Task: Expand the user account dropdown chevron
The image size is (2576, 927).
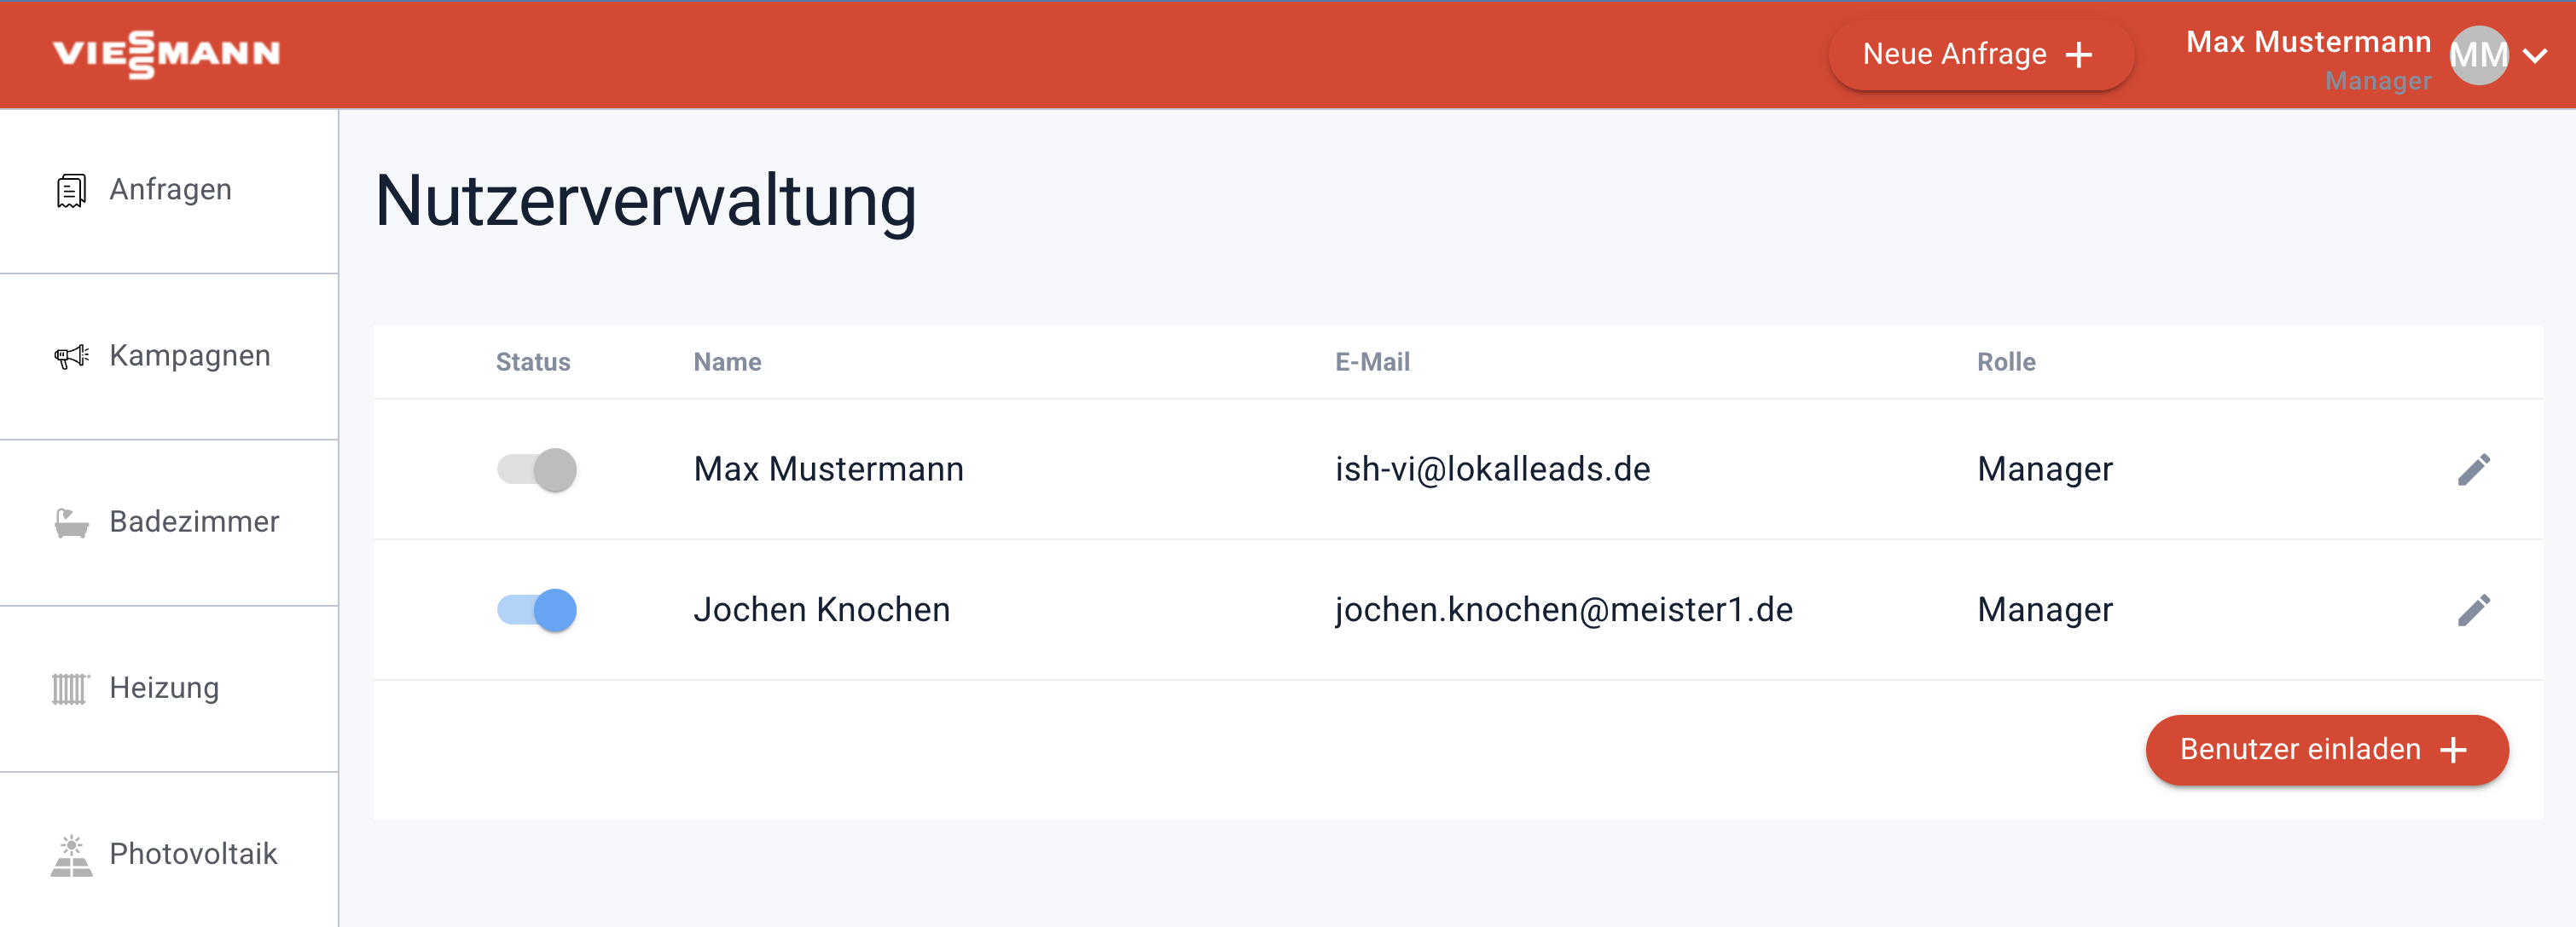Action: (2535, 56)
